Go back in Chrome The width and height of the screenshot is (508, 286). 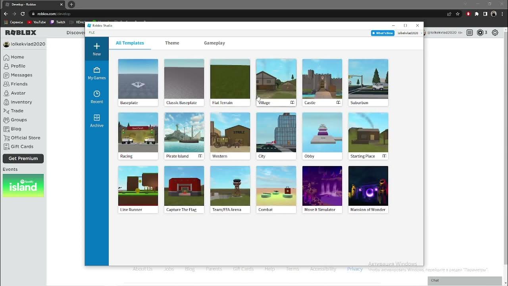coord(6,14)
